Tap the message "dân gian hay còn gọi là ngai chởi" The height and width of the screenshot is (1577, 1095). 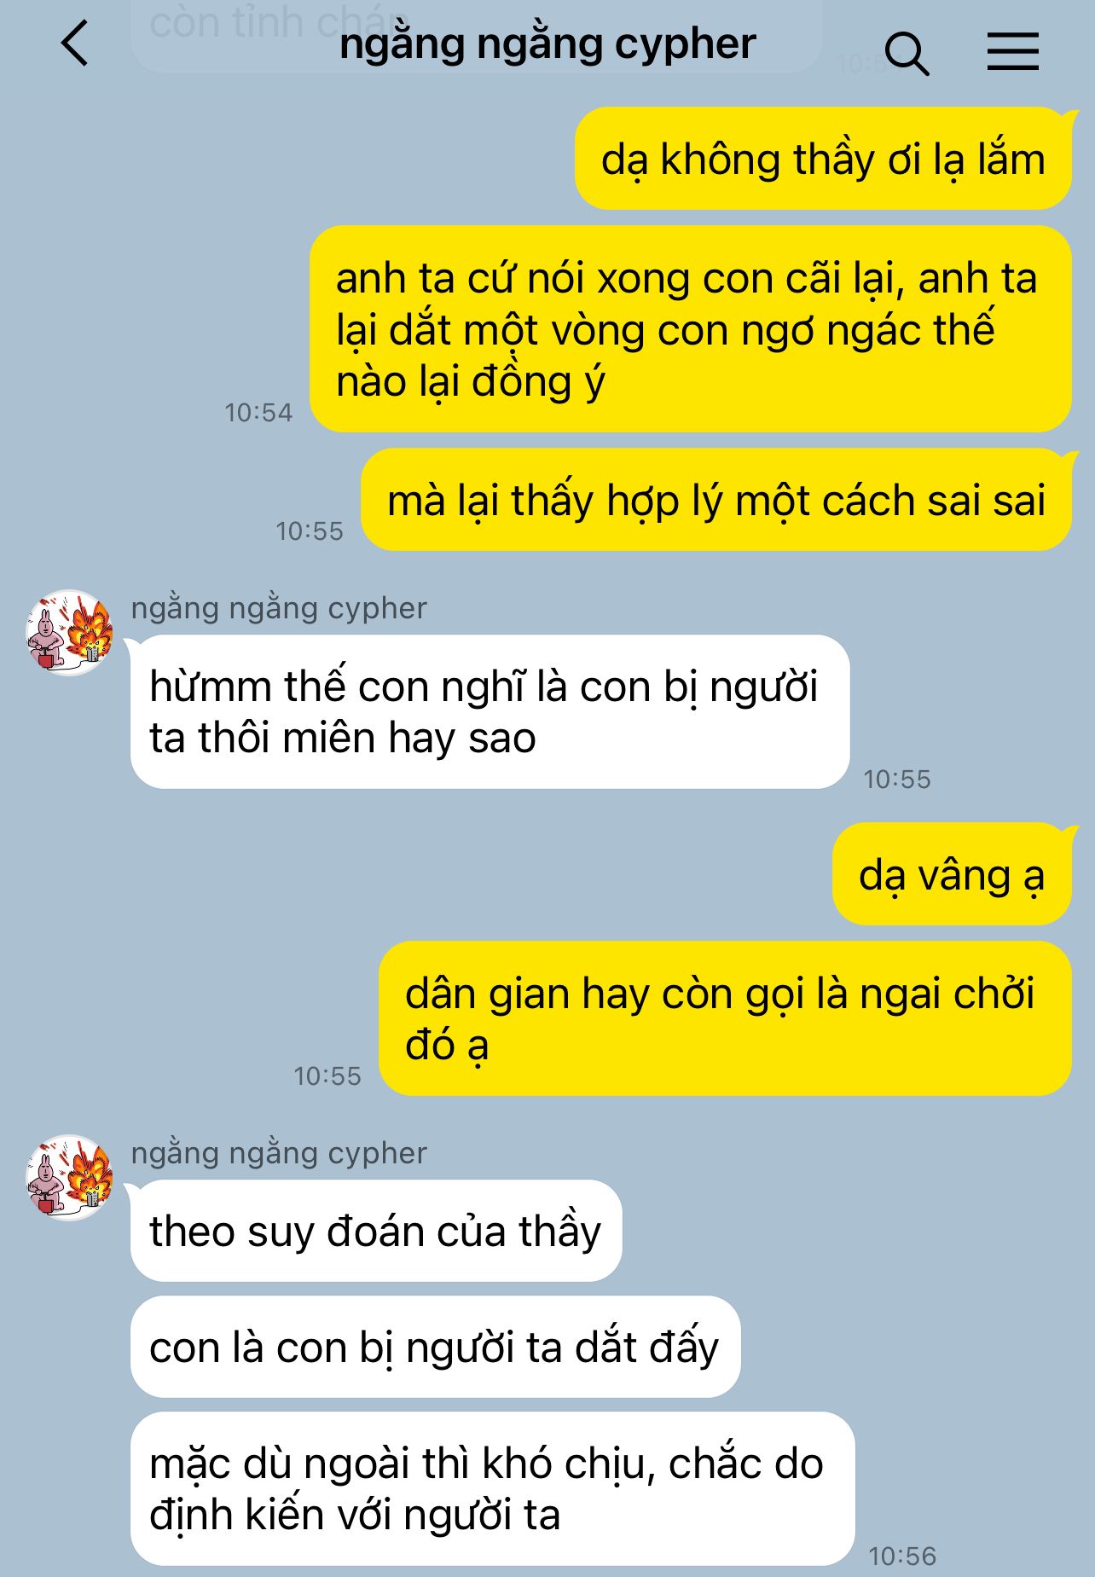725,1018
